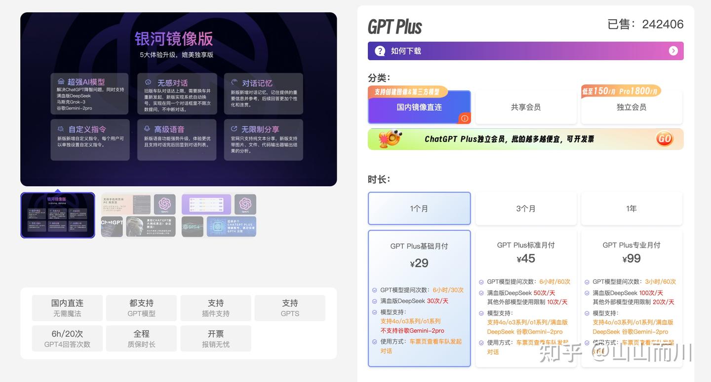Open the 如何下载 help text
Screen dimensions: 711x382
point(406,51)
